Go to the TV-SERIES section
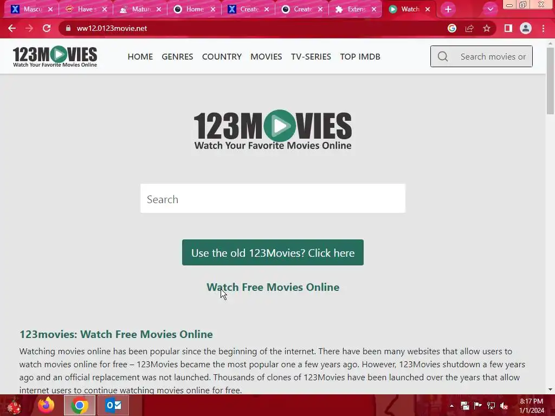555x416 pixels. click(311, 56)
